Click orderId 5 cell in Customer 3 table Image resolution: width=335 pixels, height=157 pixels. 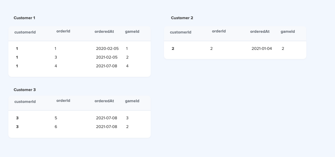click(x=56, y=118)
